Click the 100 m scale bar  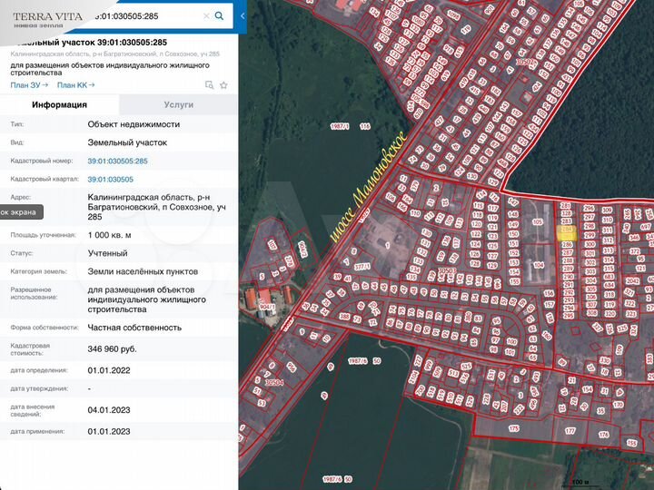pyautogui.click(x=578, y=481)
